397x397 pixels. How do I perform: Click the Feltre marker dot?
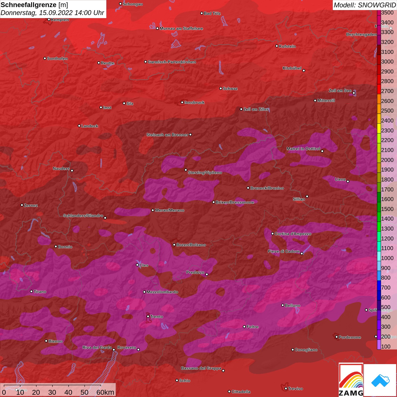pyautogui.click(x=244, y=327)
